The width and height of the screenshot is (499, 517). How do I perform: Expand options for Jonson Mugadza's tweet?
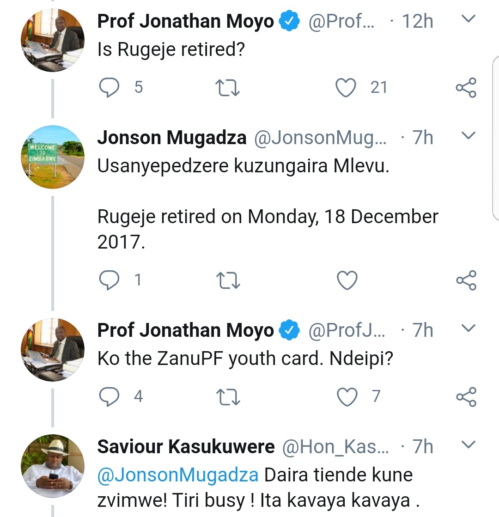469,135
